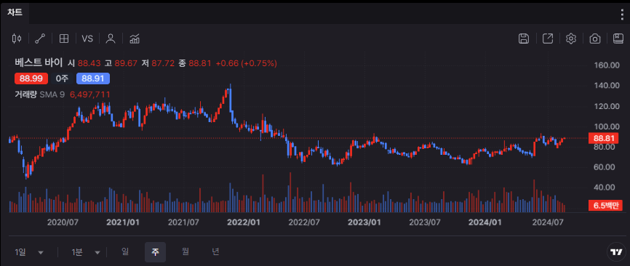Viewport: 630px width, 266px height.
Task: Switch to monthly 월 interval
Action: 186,252
